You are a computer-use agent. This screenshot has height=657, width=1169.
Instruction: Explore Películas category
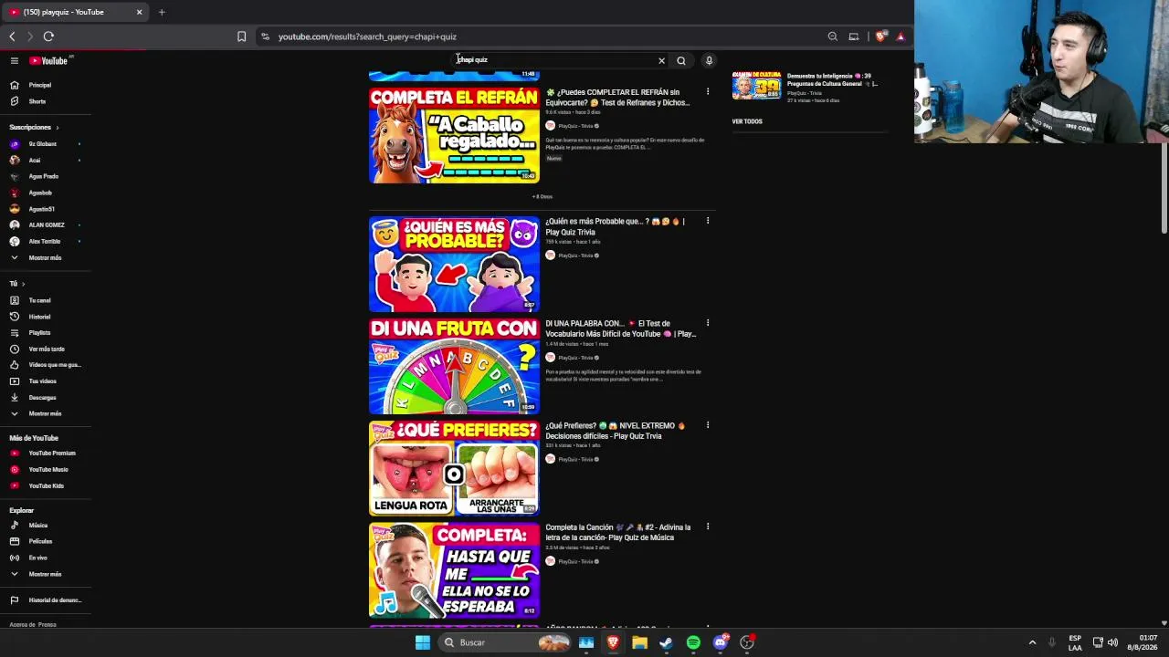click(x=40, y=542)
